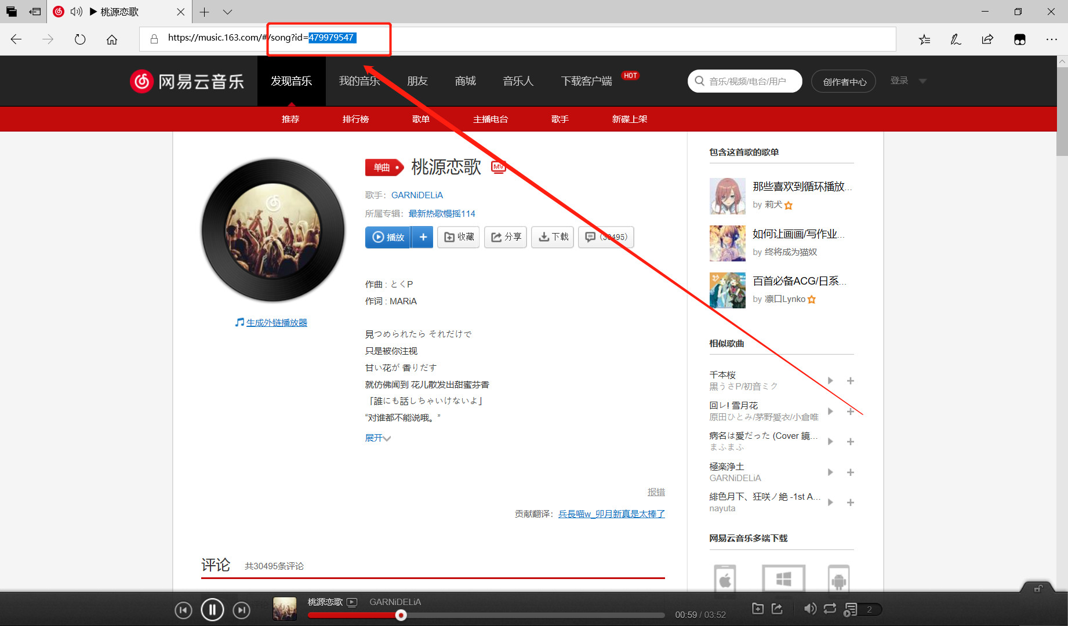The height and width of the screenshot is (626, 1068).
Task: Reload the page in the browser
Action: click(80, 39)
